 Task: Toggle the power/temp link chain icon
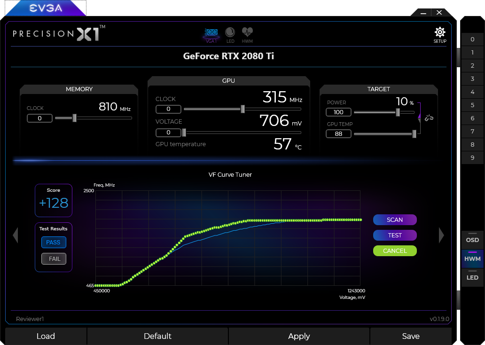(429, 118)
